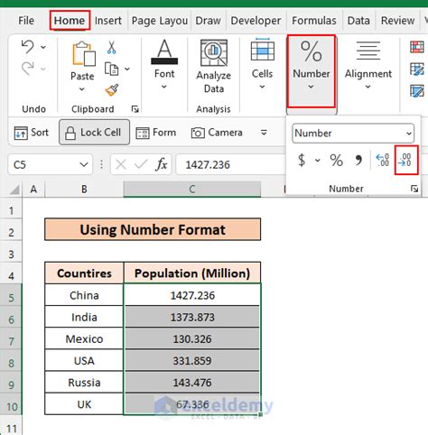Switch to the Home tab
Image resolution: width=428 pixels, height=435 pixels.
[x=70, y=21]
